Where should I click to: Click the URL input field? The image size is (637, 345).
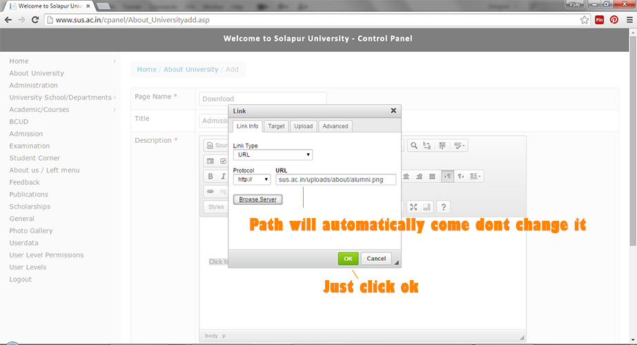click(335, 179)
